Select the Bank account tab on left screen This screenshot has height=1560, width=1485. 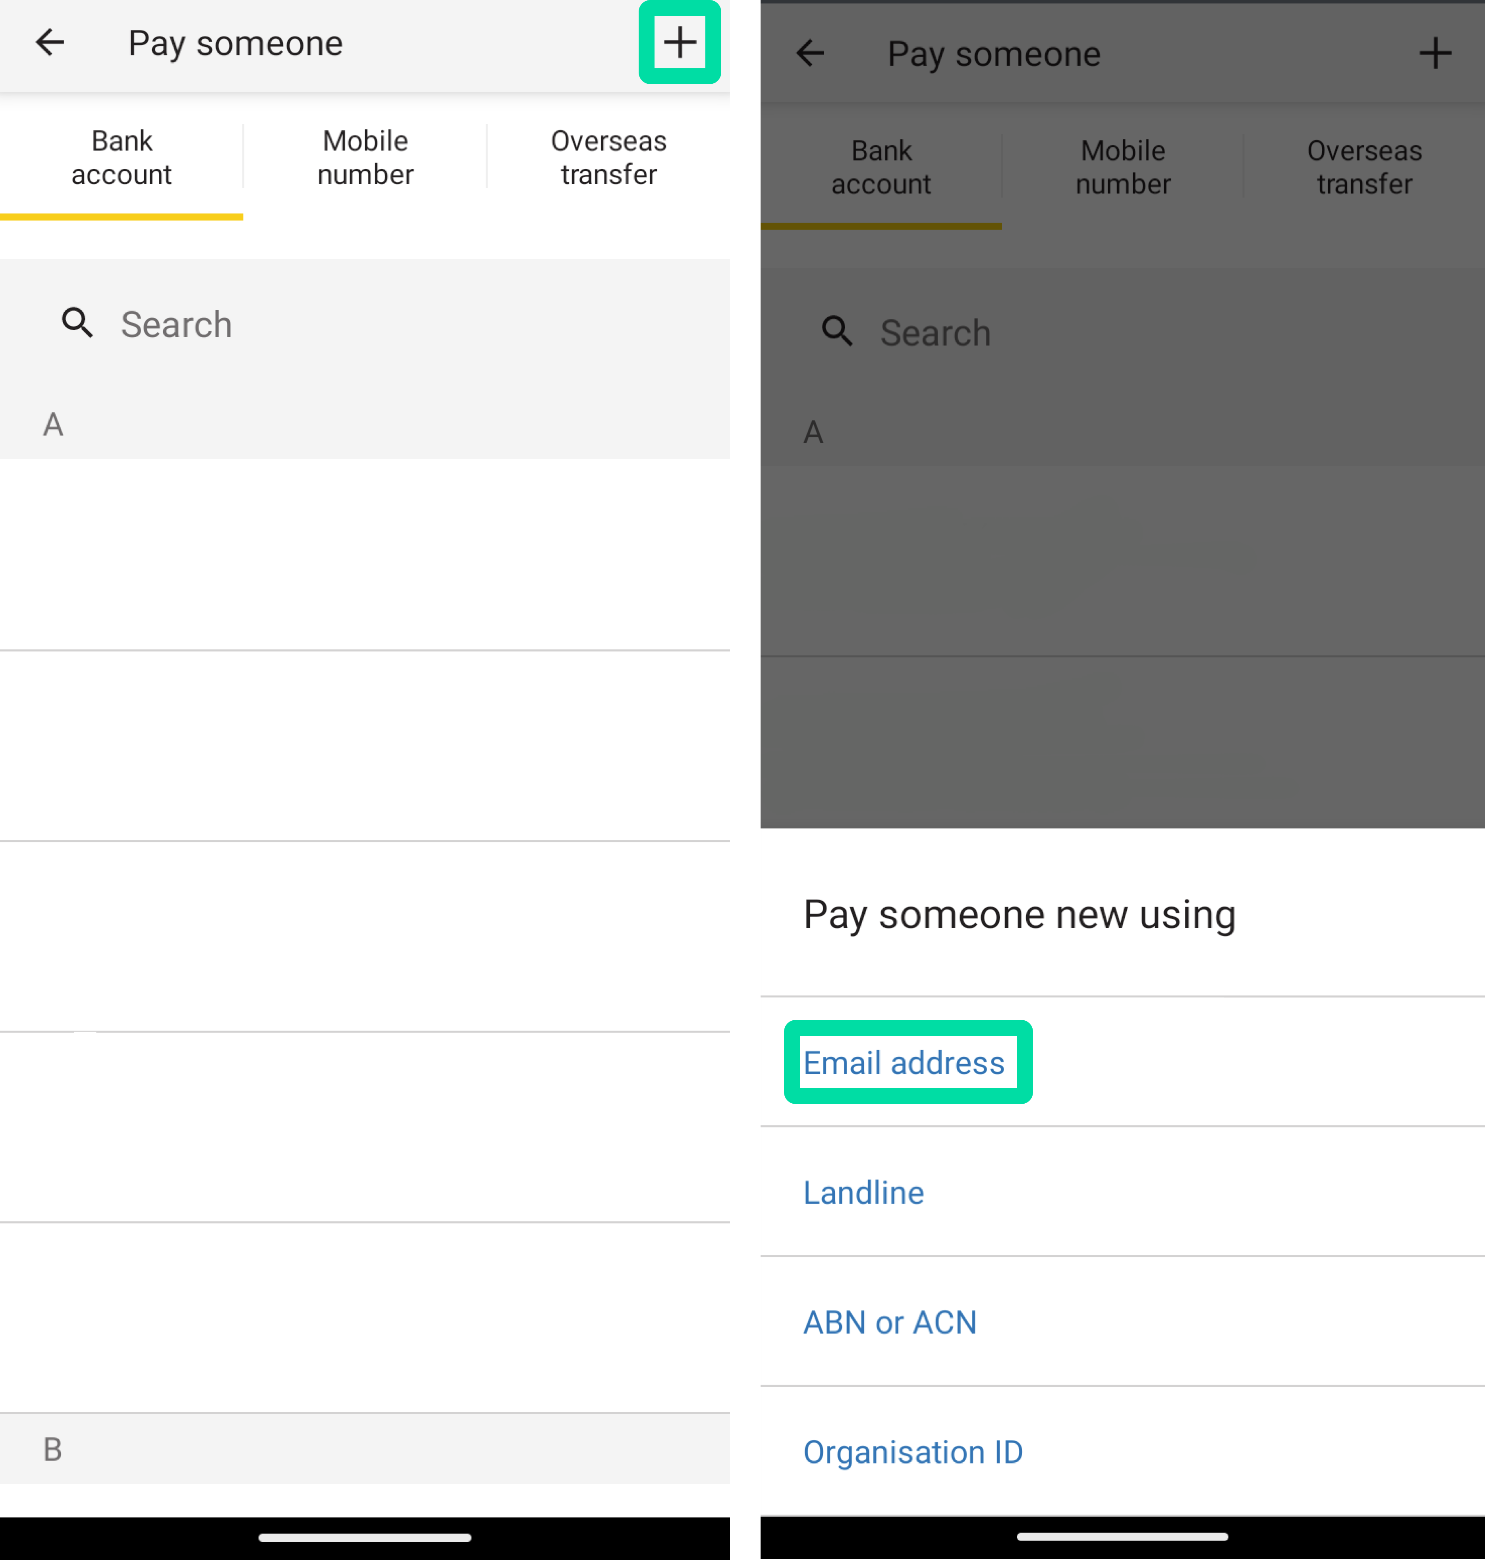click(121, 157)
